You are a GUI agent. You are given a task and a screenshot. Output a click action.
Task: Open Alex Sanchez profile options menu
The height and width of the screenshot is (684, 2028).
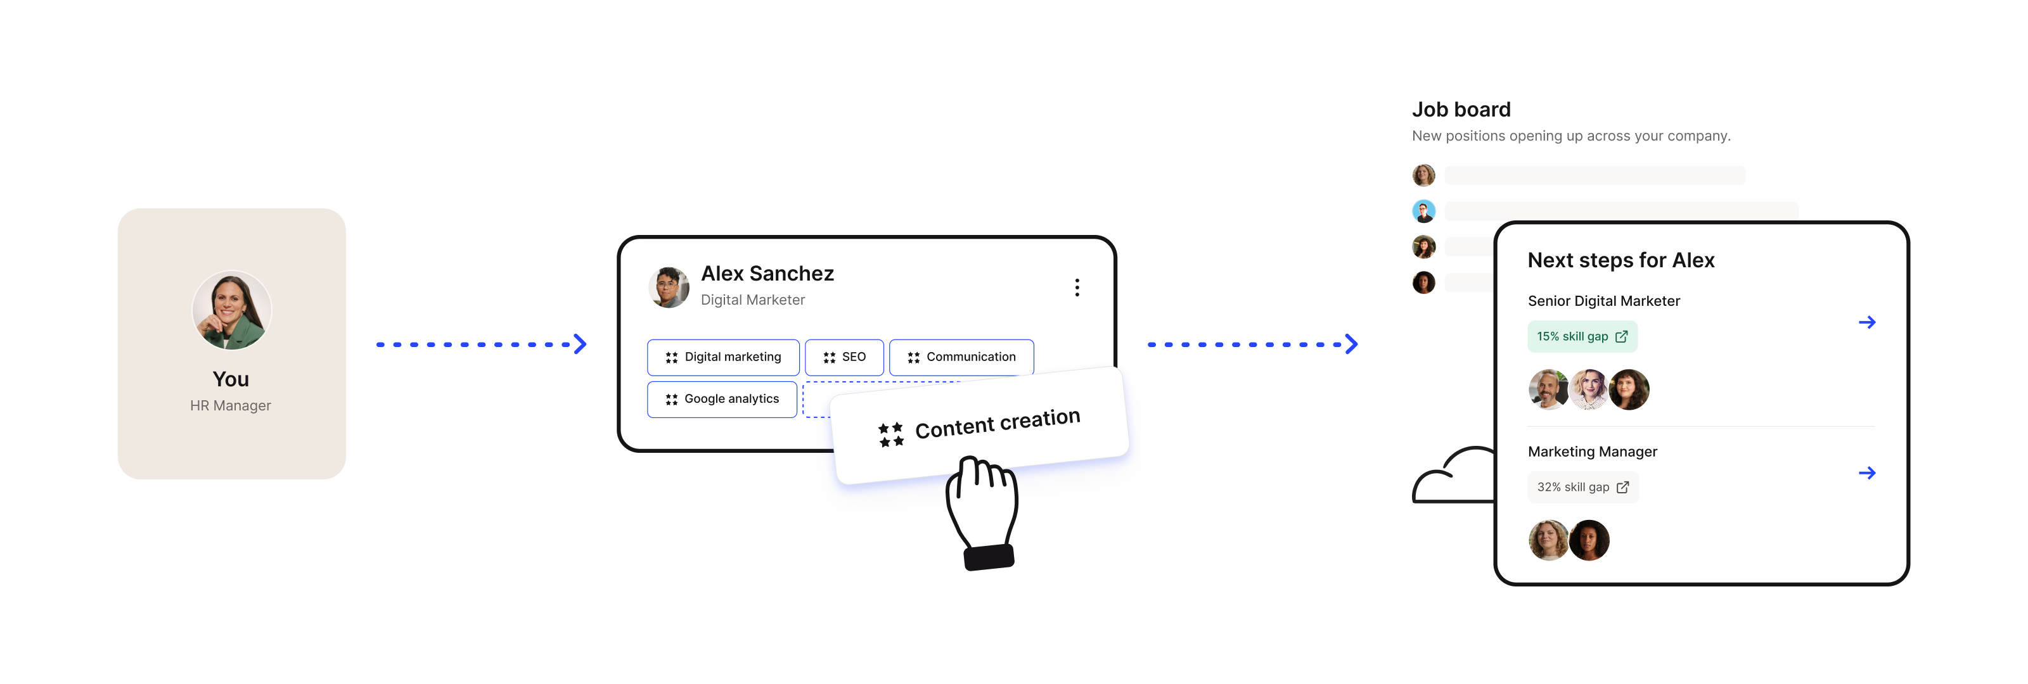pos(1076,286)
